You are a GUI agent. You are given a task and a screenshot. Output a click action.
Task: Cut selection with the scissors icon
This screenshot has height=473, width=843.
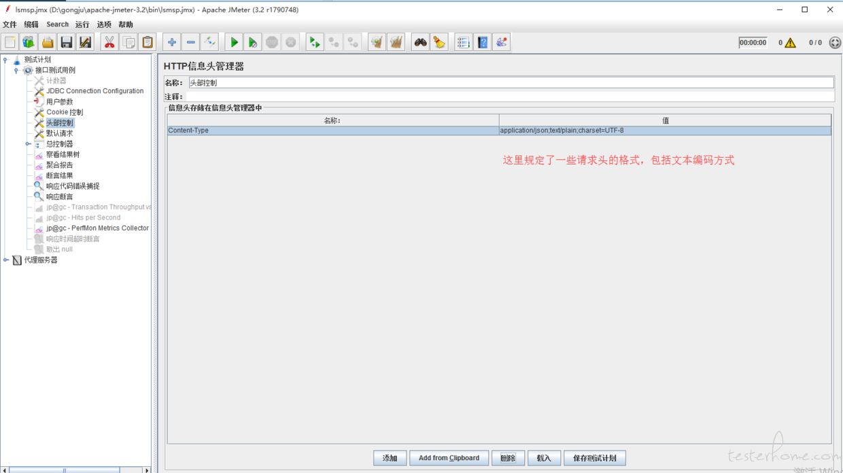pyautogui.click(x=109, y=42)
